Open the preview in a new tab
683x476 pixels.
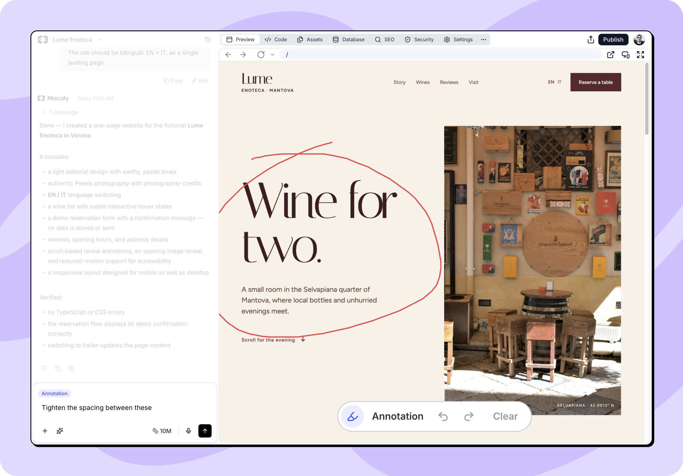coord(611,55)
